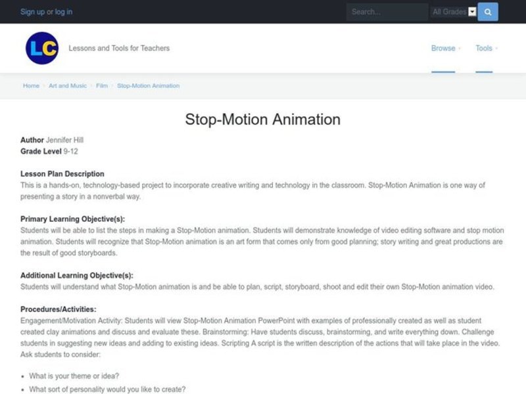The image size is (526, 394).
Task: Open the Art and Music breadcrumb
Action: coord(68,85)
